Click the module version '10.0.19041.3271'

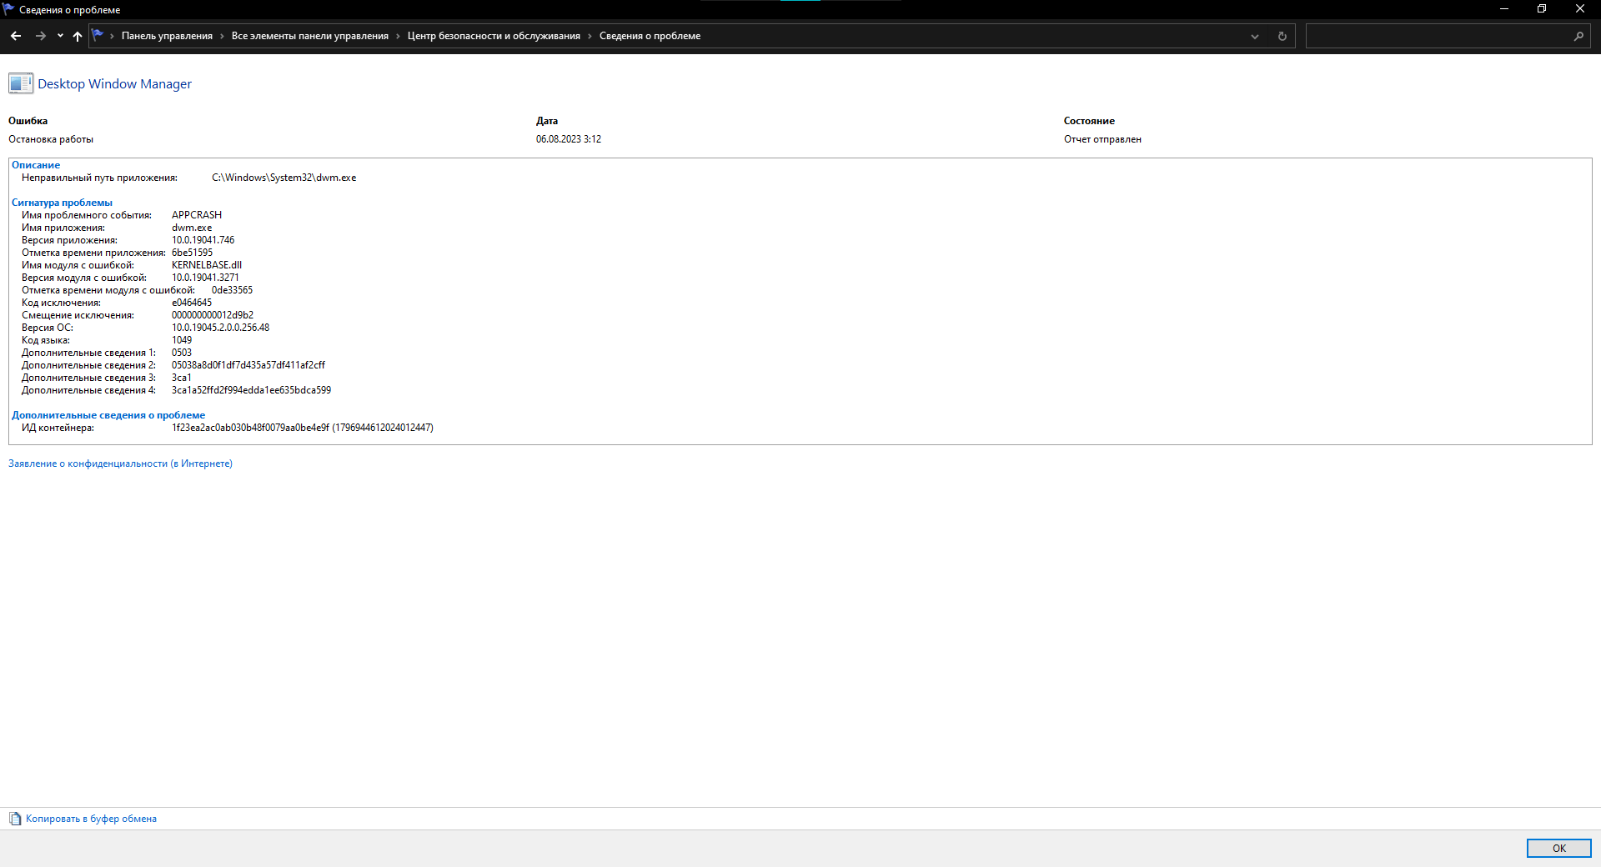[x=205, y=278]
